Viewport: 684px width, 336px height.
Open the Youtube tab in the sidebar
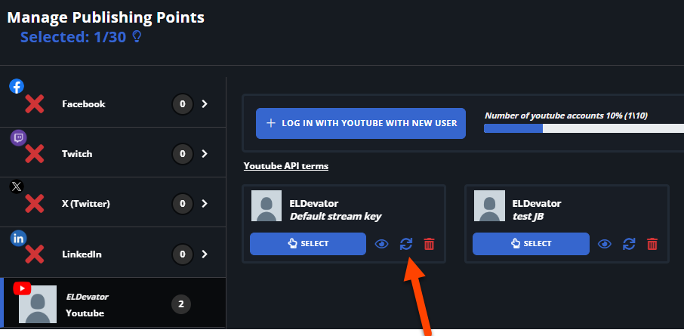[113, 303]
